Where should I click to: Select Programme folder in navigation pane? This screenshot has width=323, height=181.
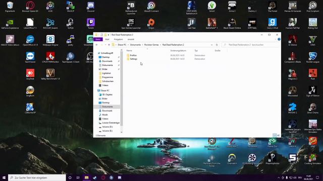(107, 77)
